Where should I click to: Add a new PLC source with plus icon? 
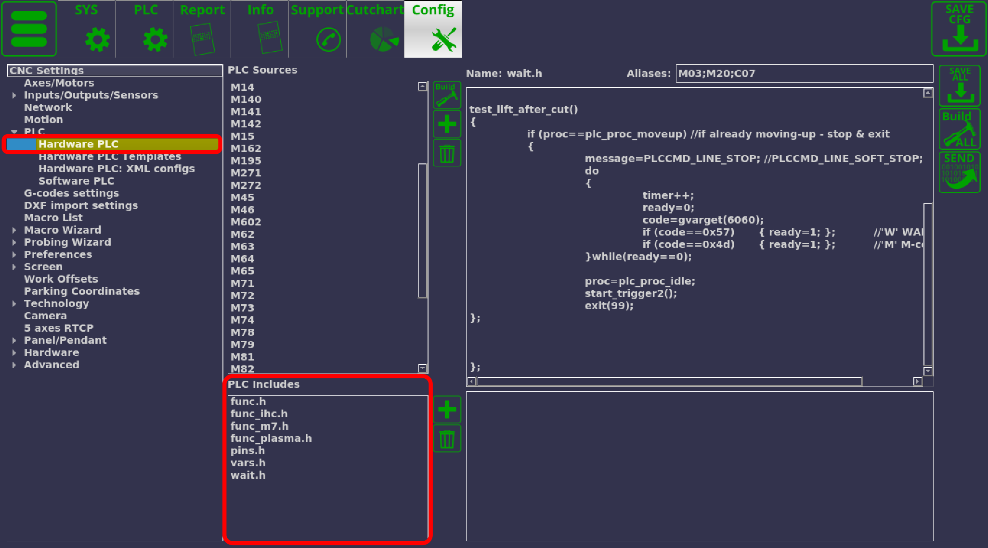point(447,124)
